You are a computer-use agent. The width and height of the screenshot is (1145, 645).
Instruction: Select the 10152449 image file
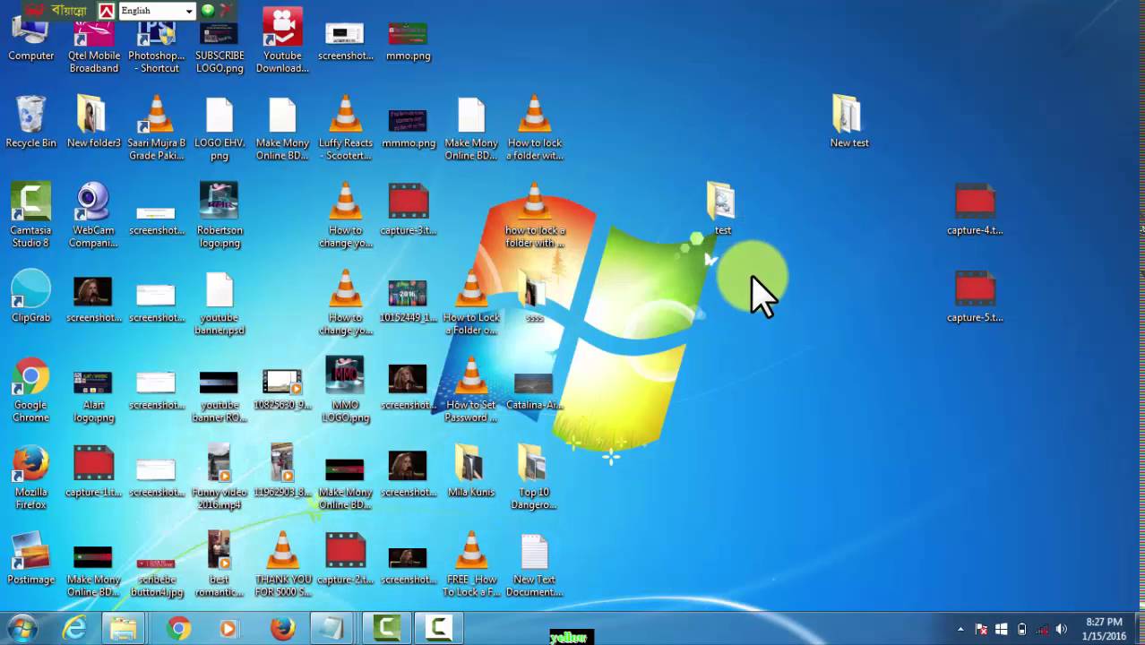pos(408,303)
